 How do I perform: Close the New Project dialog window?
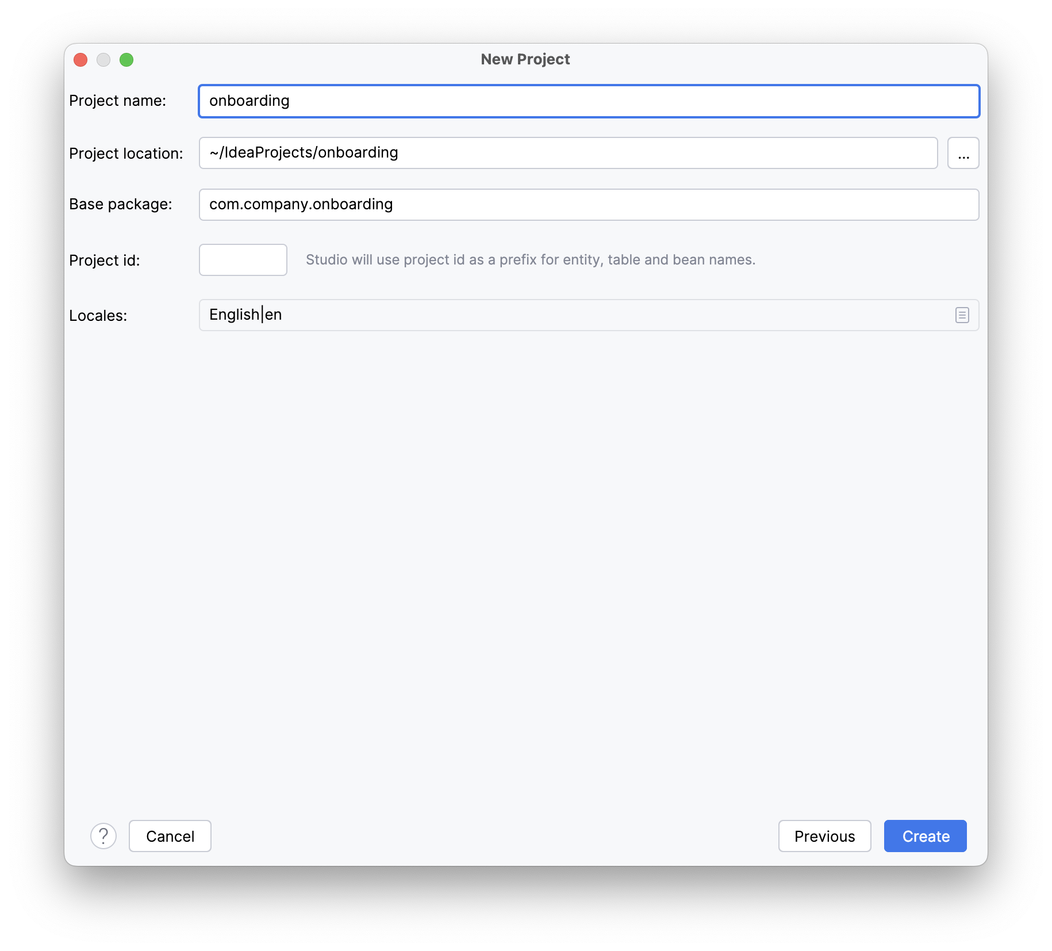tap(80, 60)
